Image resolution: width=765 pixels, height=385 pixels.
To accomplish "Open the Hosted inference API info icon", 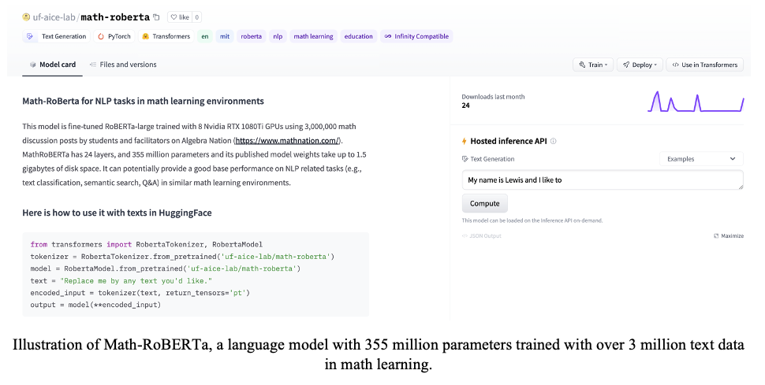I will coord(553,142).
